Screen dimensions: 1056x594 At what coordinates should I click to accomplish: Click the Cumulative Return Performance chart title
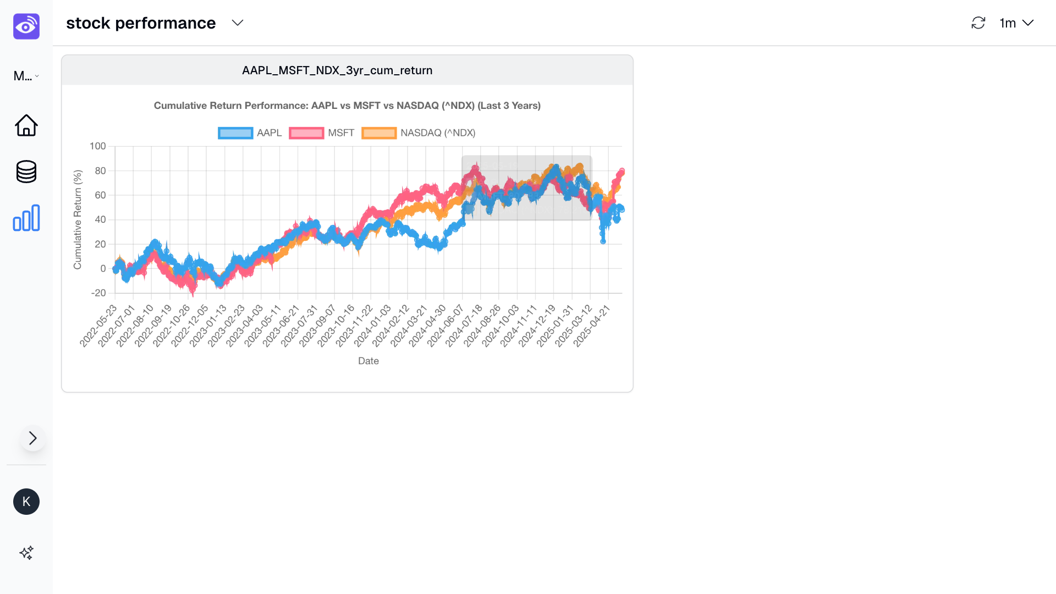click(347, 106)
